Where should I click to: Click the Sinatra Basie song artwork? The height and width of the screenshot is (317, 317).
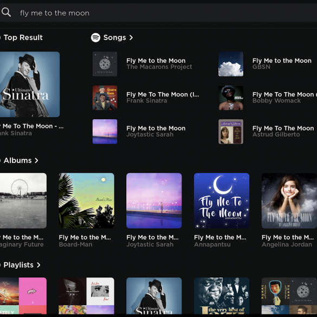tap(105, 98)
